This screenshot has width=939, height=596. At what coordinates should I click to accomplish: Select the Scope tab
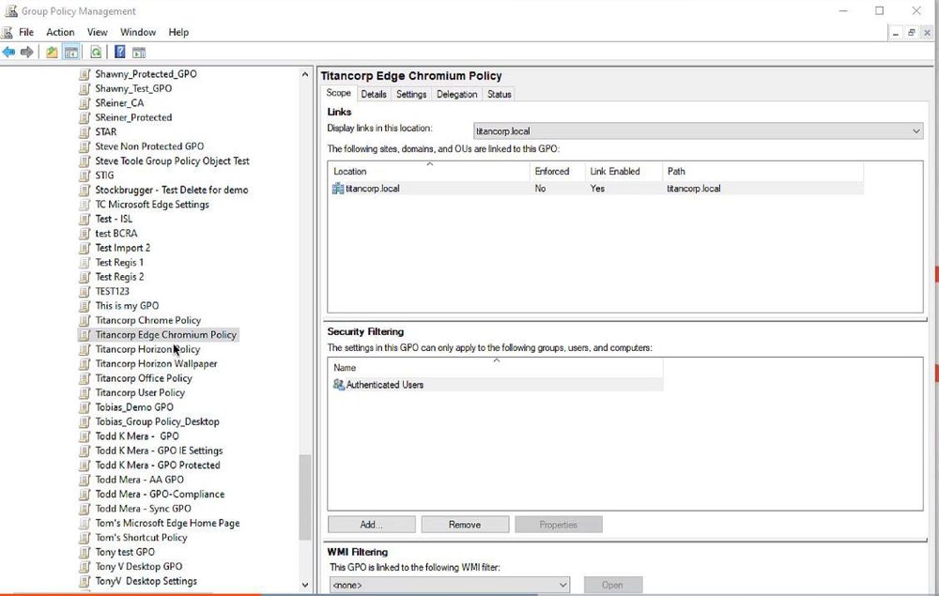tap(338, 93)
